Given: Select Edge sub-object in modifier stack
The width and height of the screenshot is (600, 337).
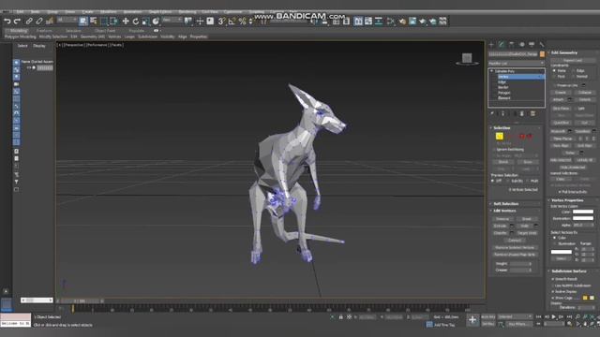Looking at the screenshot, I should pyautogui.click(x=502, y=82).
